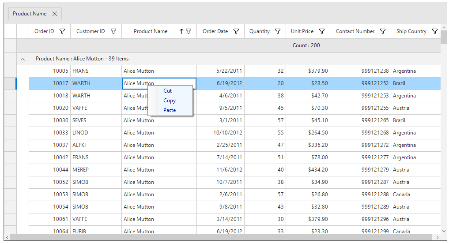Select order ID cell 10005
This screenshot has height=243, width=449.
tap(49, 71)
